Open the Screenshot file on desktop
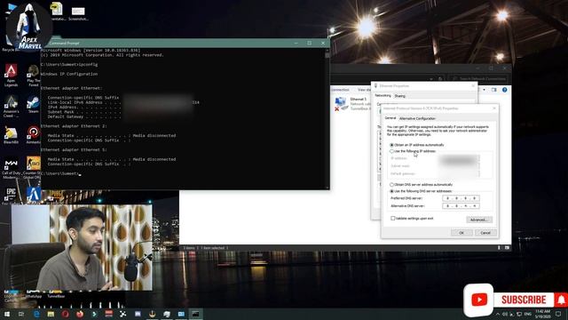Screen dimensions: 568x320 point(78,13)
